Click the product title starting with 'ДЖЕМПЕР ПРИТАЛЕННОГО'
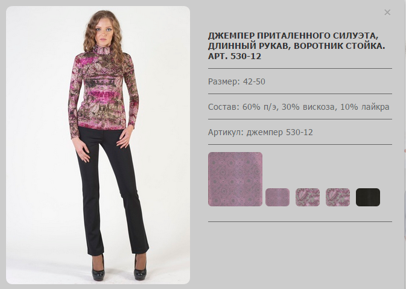406x289 pixels. pos(296,46)
